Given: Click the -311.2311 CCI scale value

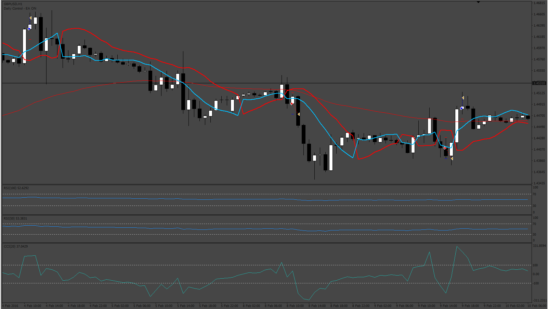Looking at the screenshot, I should (540, 300).
